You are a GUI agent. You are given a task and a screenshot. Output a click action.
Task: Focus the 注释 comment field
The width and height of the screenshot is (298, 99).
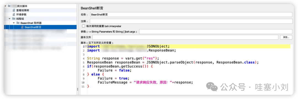pos(191,21)
